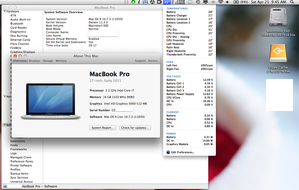
Task: Click the DC In 16.46 V voltage row
Action: pyautogui.click(x=190, y=101)
